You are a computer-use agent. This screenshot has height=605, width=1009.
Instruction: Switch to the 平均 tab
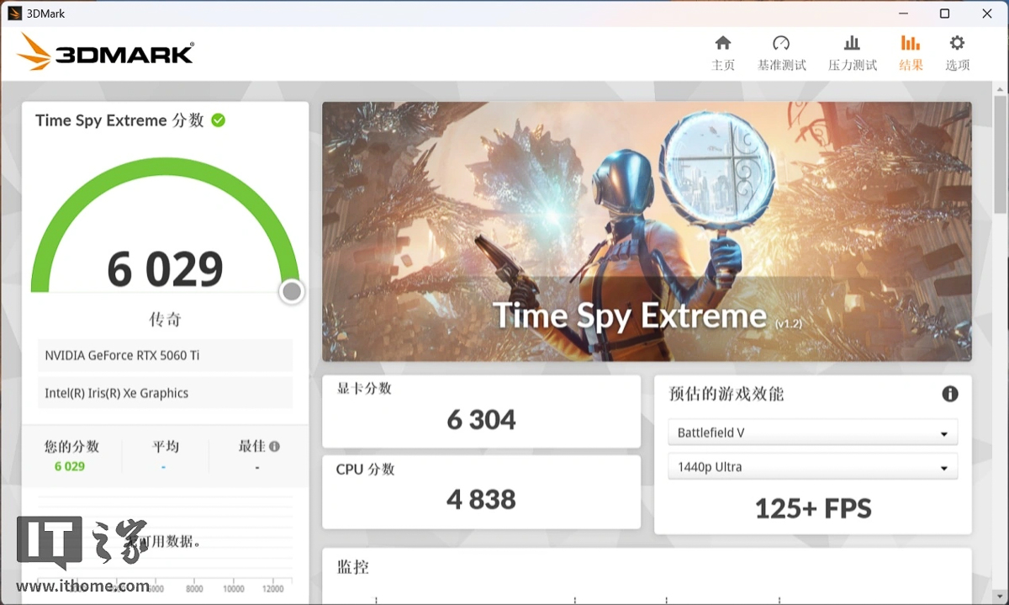pyautogui.click(x=165, y=447)
